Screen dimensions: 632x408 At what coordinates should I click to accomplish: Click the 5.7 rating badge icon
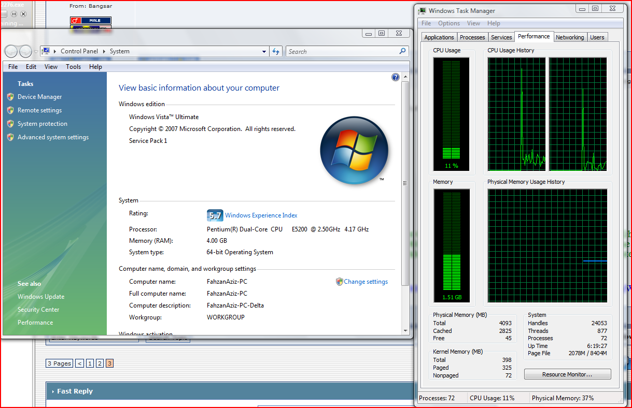click(215, 215)
